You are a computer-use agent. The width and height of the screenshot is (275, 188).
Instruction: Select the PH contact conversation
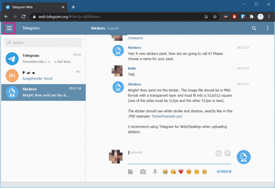coord(43,75)
